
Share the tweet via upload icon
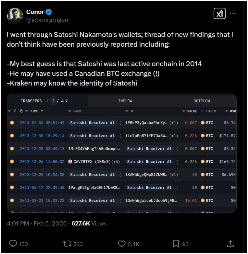(x=230, y=244)
